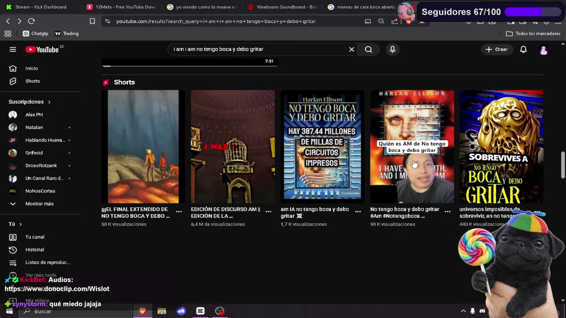Click the YouTube URL in address bar
This screenshot has width=566, height=318.
(216, 21)
